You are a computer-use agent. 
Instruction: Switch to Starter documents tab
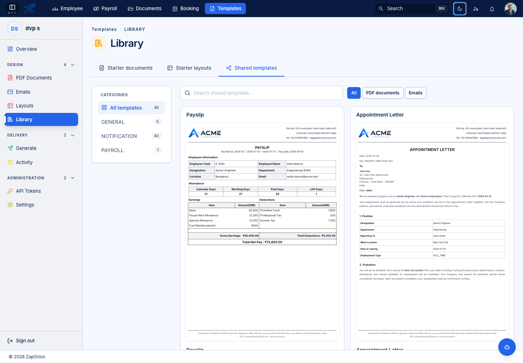tap(126, 68)
